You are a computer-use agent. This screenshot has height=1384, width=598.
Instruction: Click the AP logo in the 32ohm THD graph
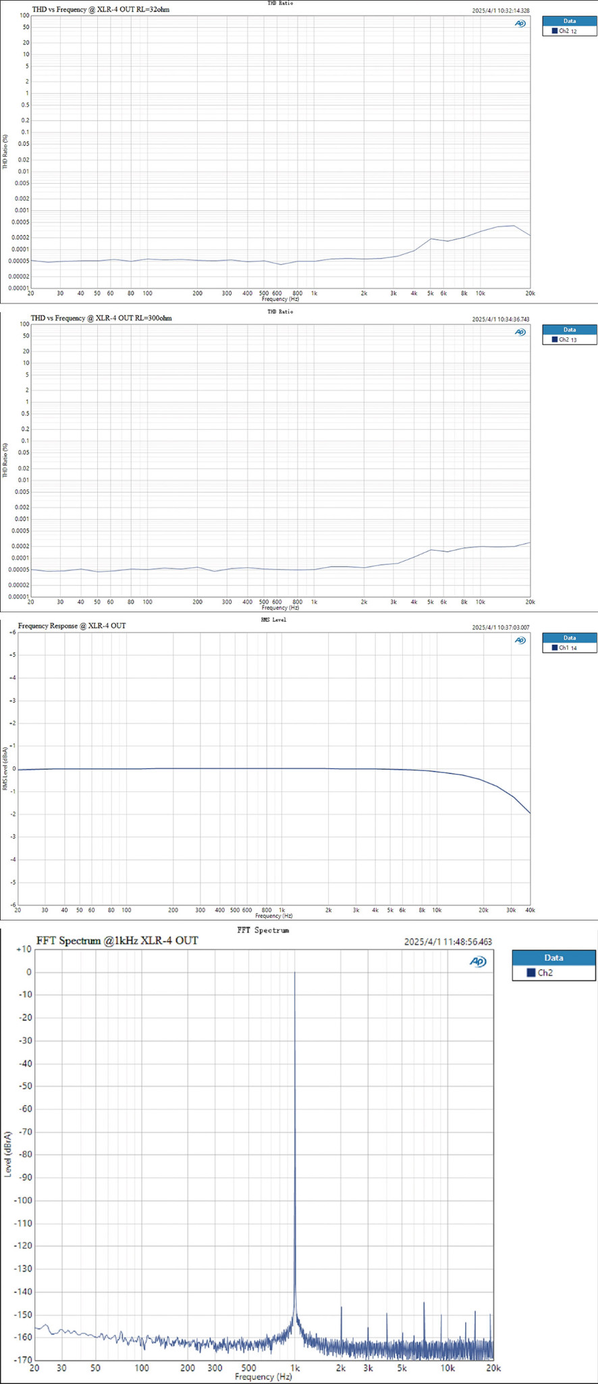520,24
